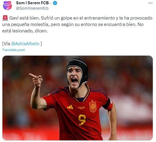Open the @AdriaAlbets mention
The height and width of the screenshot is (142, 156).
tap(25, 44)
